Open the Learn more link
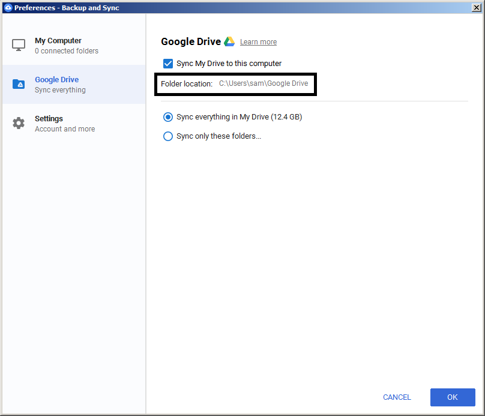The image size is (485, 416). coord(258,41)
